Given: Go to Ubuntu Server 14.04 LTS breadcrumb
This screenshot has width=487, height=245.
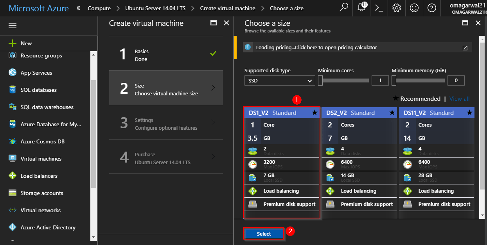Looking at the screenshot, I should point(155,8).
